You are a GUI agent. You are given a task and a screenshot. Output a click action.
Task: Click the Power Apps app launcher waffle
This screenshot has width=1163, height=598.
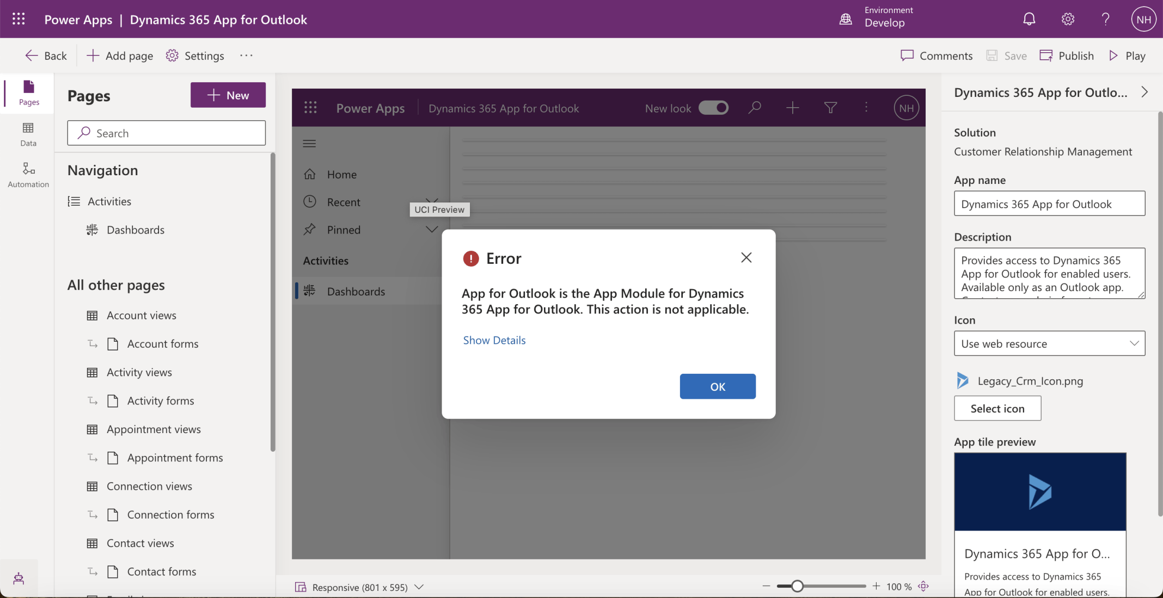click(x=18, y=19)
